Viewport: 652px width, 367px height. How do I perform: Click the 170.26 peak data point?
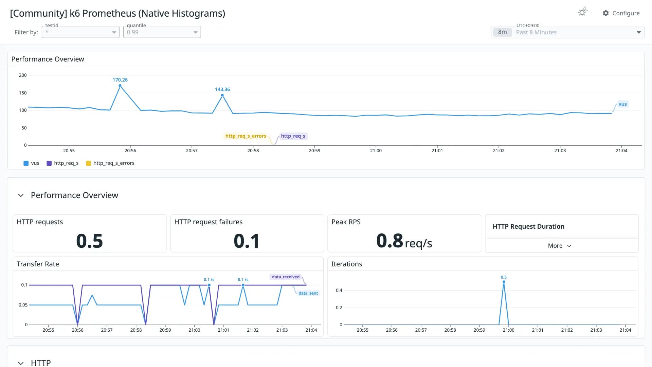click(x=120, y=86)
